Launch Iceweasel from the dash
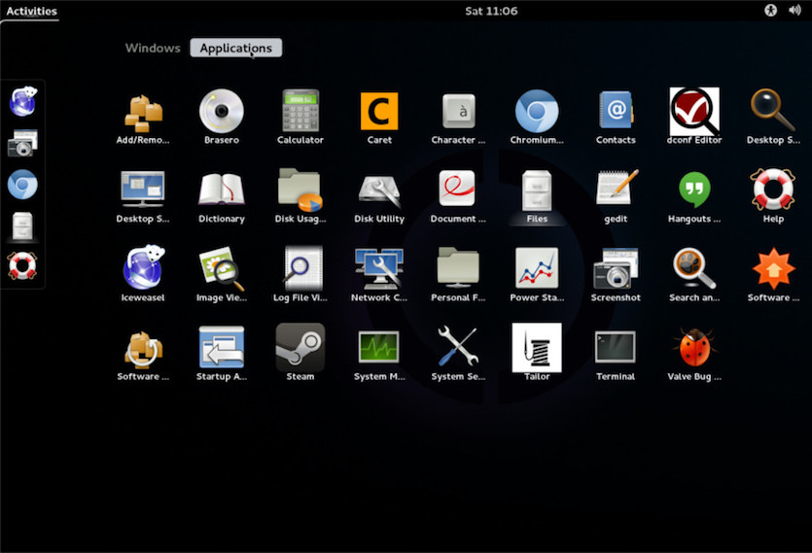The image size is (812, 553). 22,101
